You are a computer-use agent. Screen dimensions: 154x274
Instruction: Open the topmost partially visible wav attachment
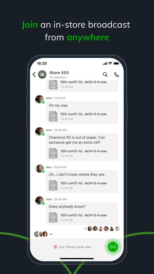point(78,85)
